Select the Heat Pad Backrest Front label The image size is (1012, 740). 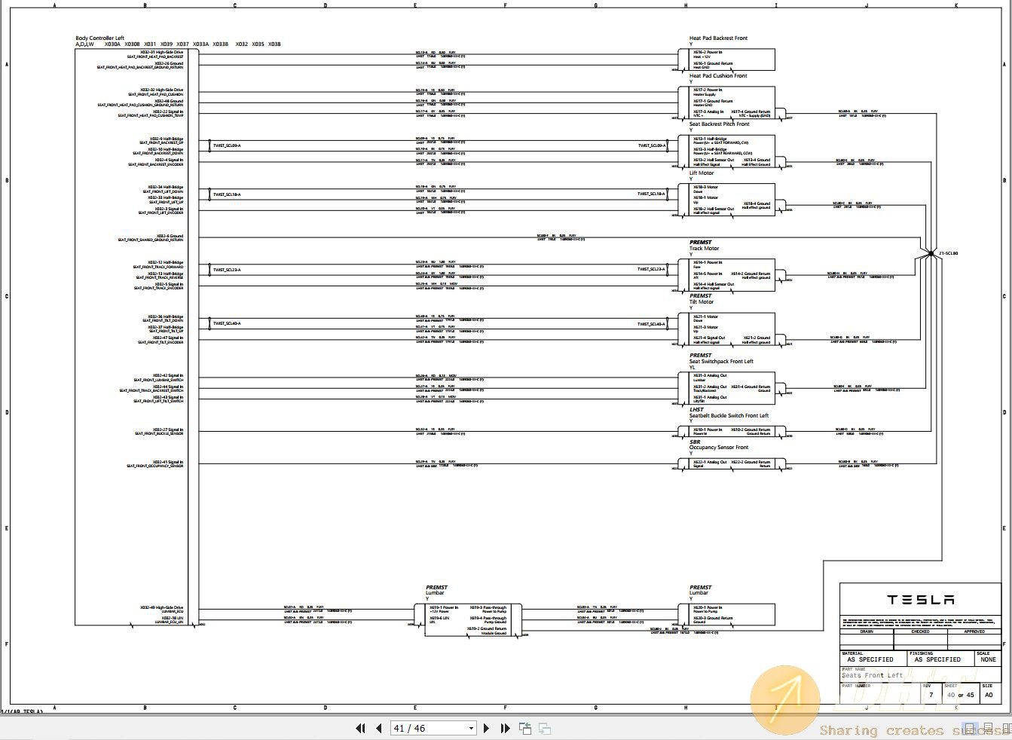[718, 38]
